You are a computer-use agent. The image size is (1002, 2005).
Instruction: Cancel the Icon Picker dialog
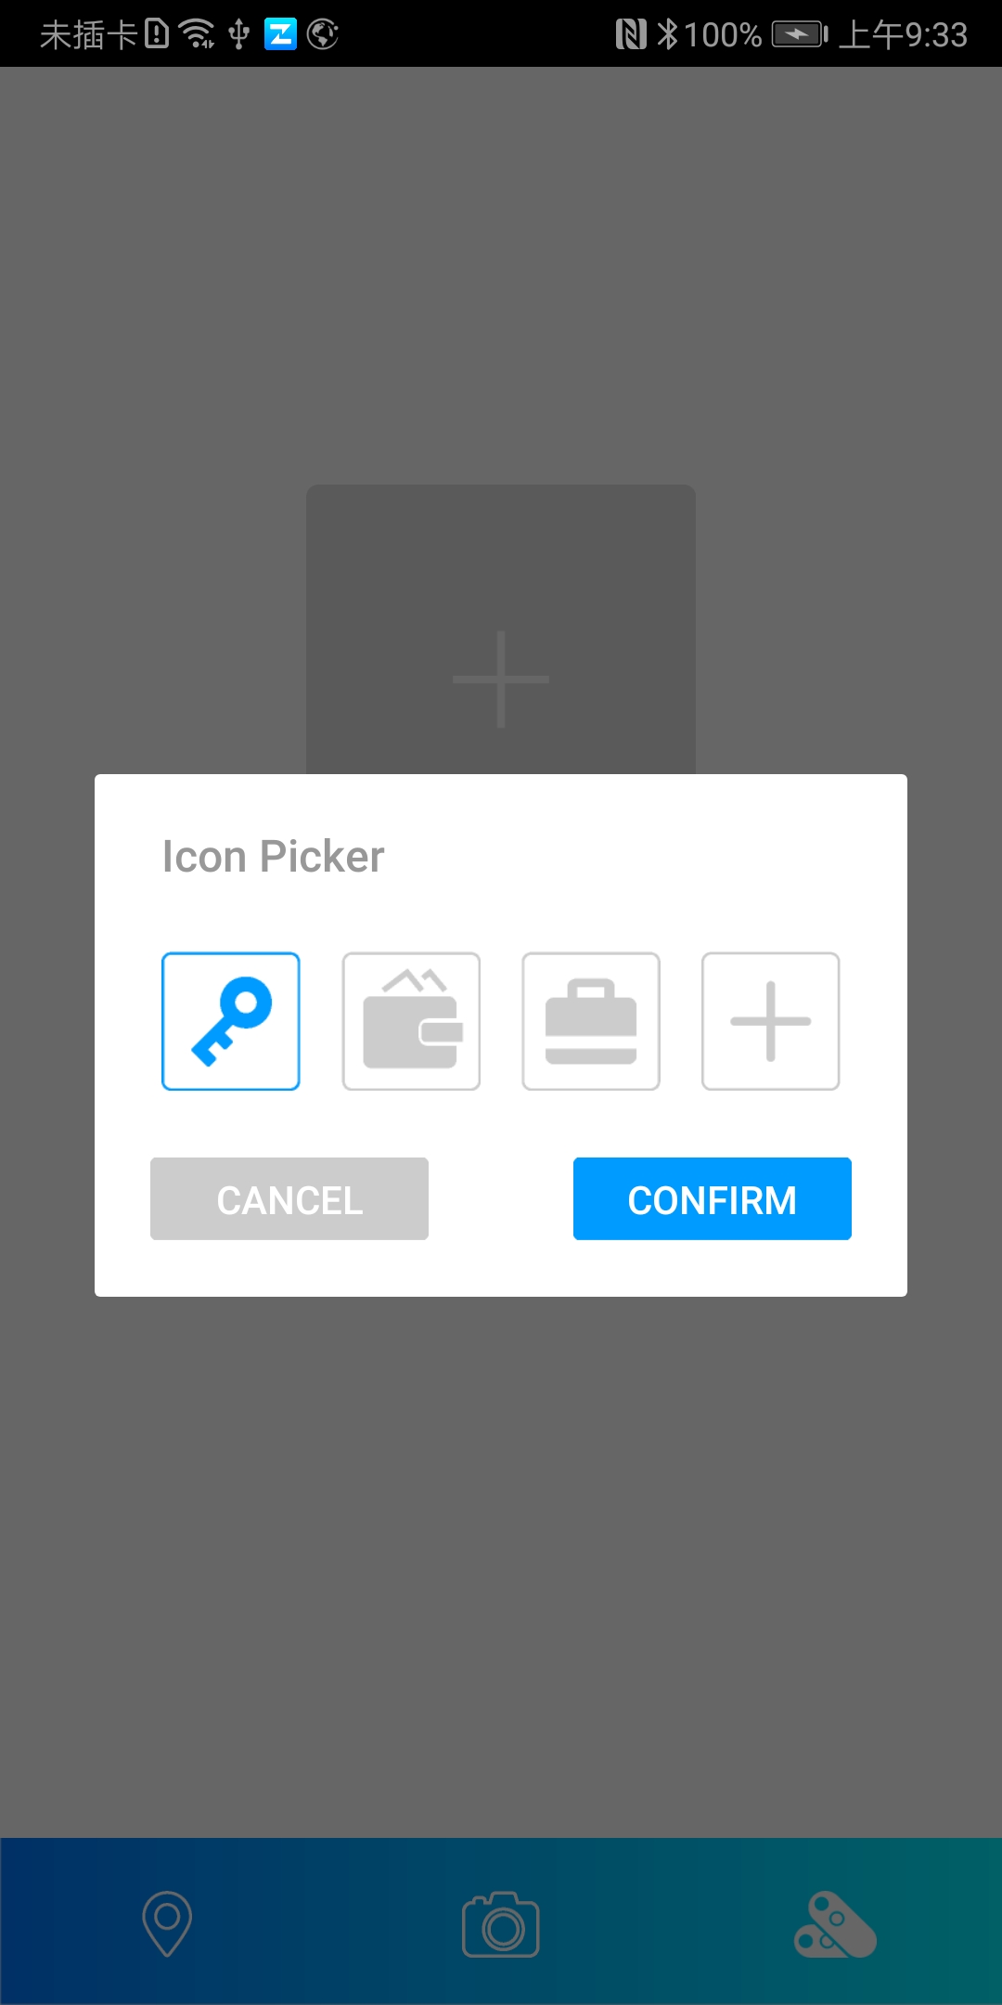click(x=289, y=1198)
